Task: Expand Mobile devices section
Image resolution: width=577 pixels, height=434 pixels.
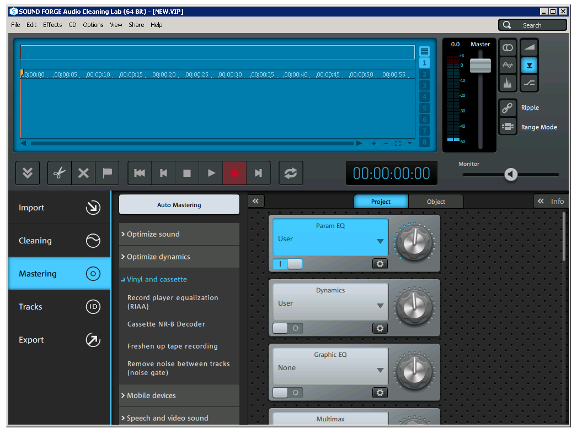Action: point(179,396)
